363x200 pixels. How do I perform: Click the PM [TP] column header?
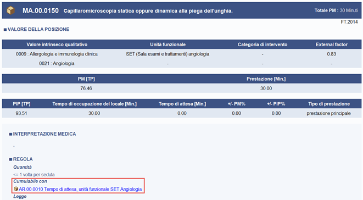pyautogui.click(x=86, y=79)
